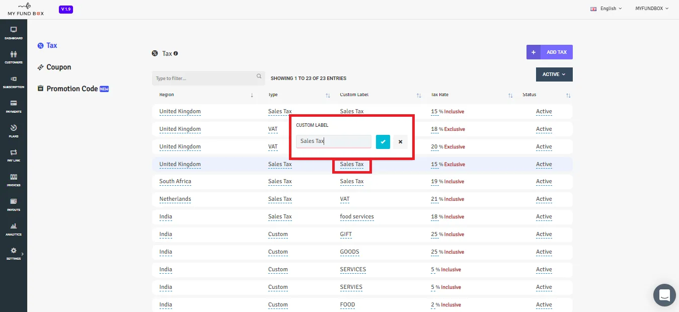Click the South Africa region link

[175, 181]
